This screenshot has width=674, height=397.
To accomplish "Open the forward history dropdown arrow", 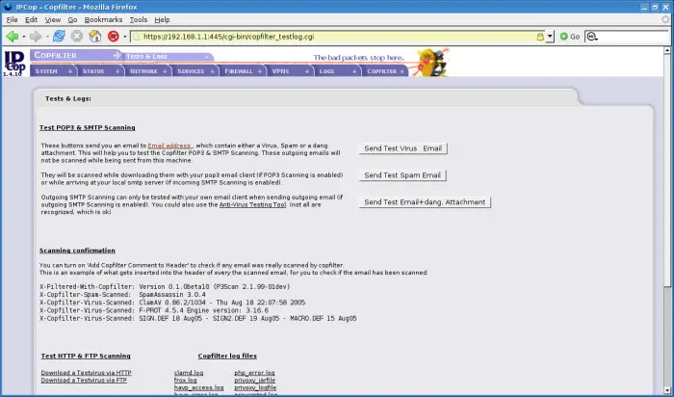I will (x=47, y=37).
